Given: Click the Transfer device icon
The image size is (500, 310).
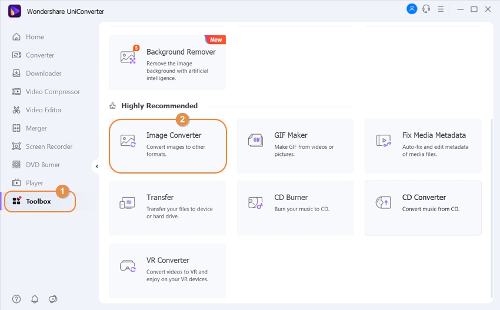Looking at the screenshot, I should pyautogui.click(x=128, y=203).
